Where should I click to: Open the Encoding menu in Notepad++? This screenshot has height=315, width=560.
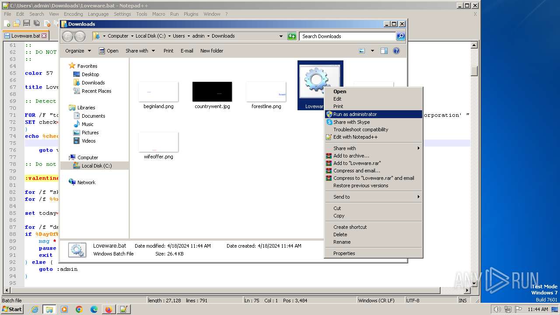73,14
